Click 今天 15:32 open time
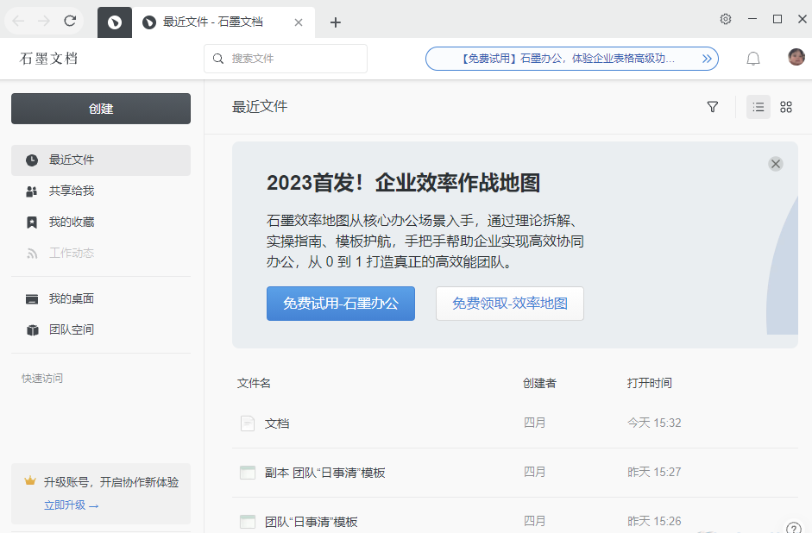This screenshot has height=533, width=812. tap(654, 423)
